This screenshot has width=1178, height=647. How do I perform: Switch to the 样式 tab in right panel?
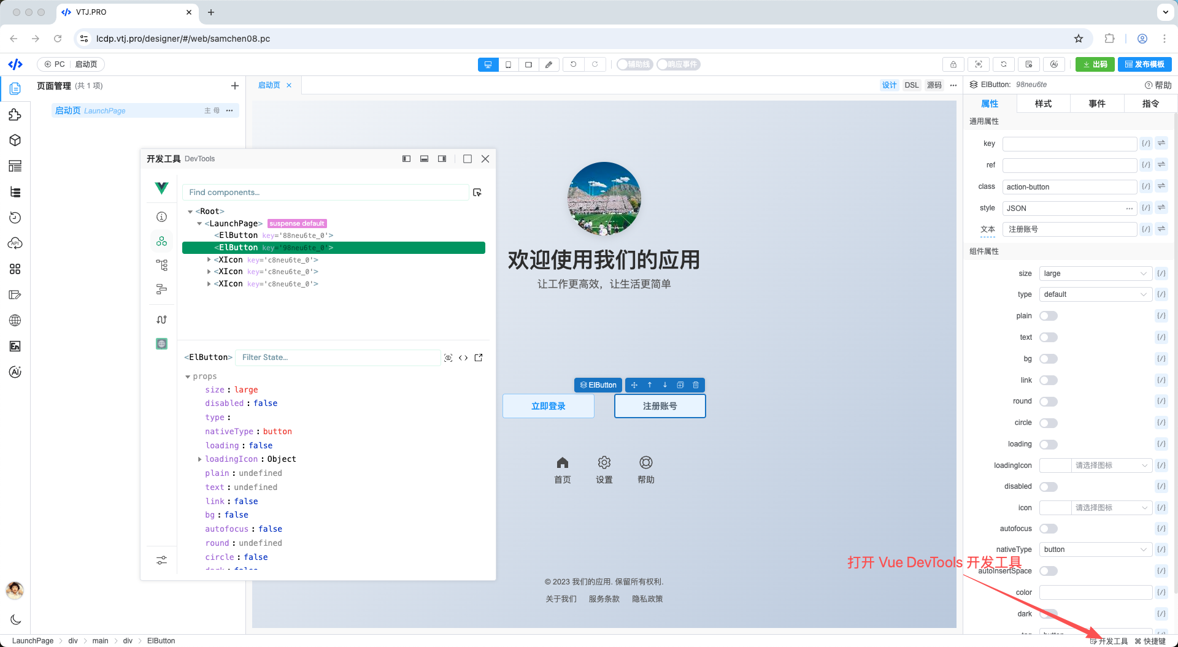[1042, 104]
